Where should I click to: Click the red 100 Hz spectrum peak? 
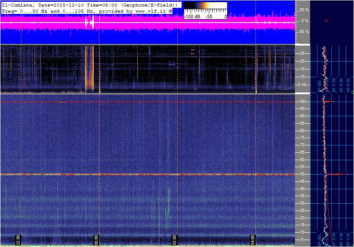coord(330,102)
